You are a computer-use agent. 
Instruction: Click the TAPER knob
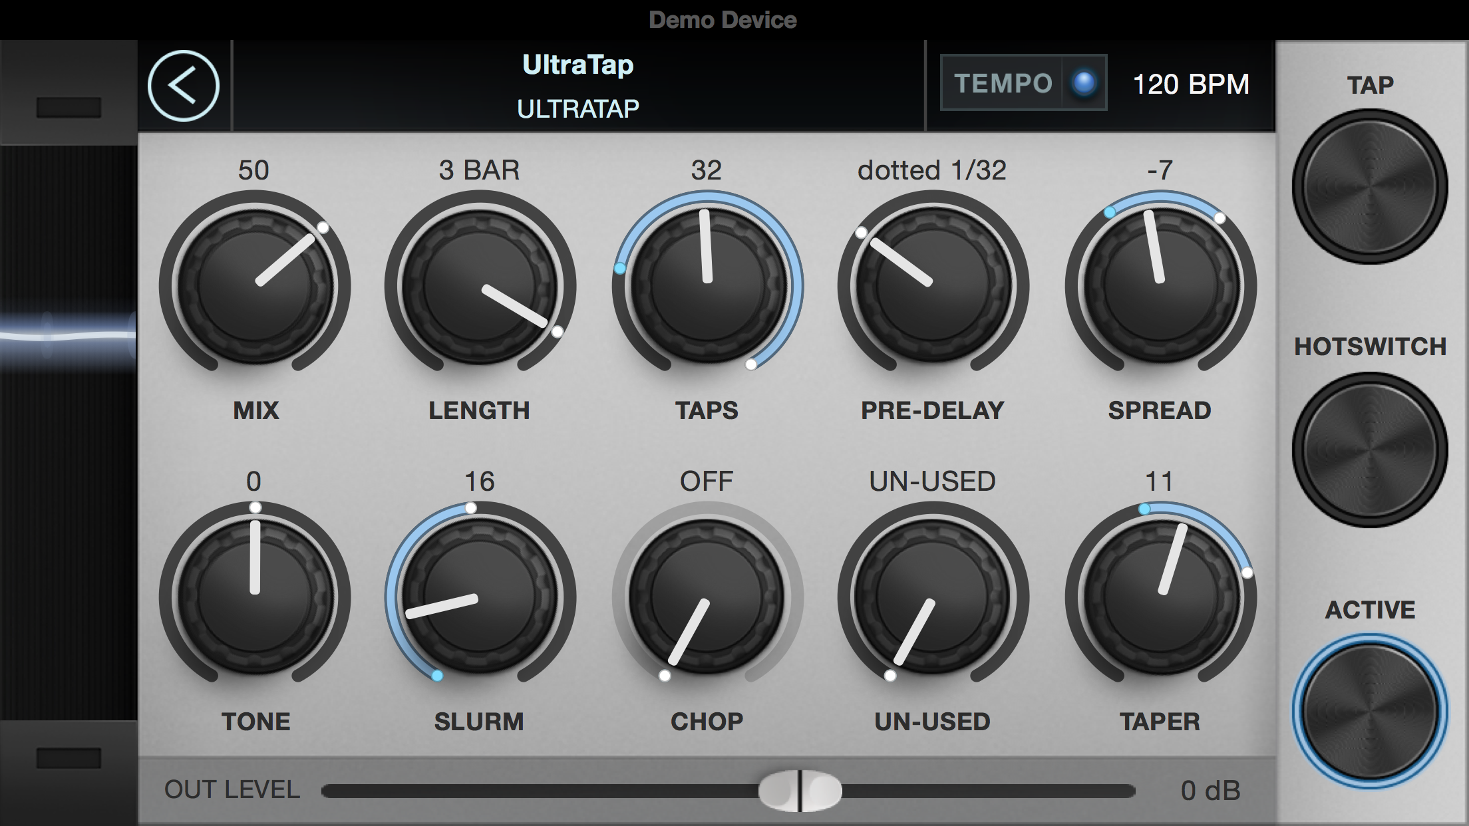pyautogui.click(x=1160, y=597)
